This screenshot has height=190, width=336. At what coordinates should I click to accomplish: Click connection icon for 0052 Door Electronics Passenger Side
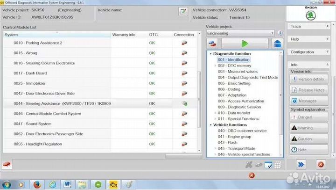[184, 134]
